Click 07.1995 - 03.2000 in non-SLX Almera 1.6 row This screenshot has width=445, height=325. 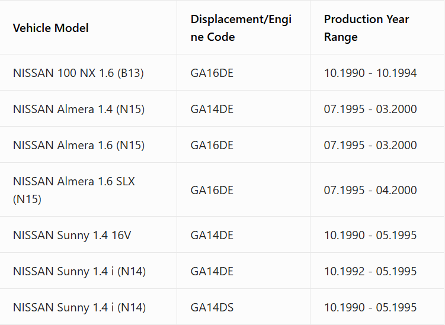(x=370, y=145)
